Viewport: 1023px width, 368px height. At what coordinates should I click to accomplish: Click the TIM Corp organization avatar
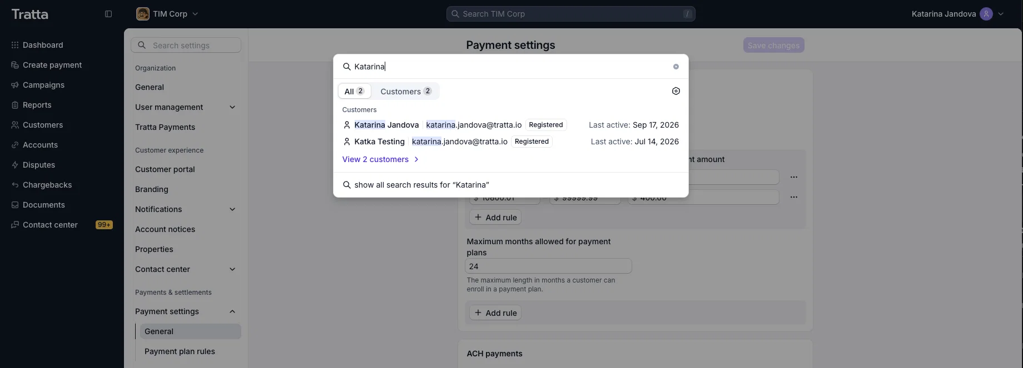click(x=143, y=14)
